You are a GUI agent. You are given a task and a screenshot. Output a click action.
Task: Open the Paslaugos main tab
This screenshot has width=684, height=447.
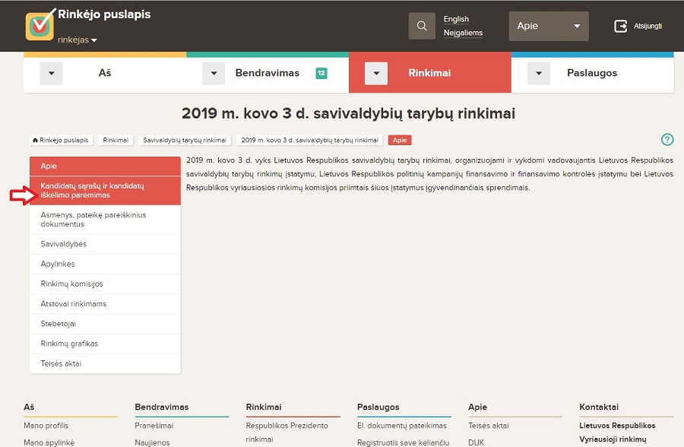(592, 73)
